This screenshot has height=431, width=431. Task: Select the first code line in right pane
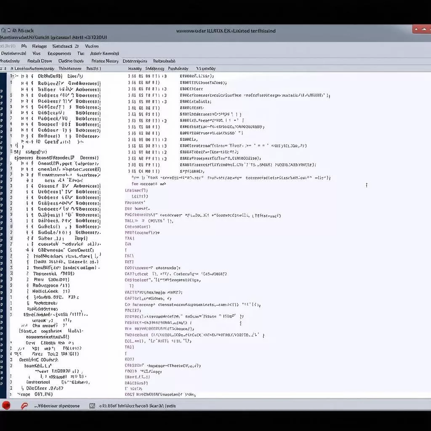point(197,76)
